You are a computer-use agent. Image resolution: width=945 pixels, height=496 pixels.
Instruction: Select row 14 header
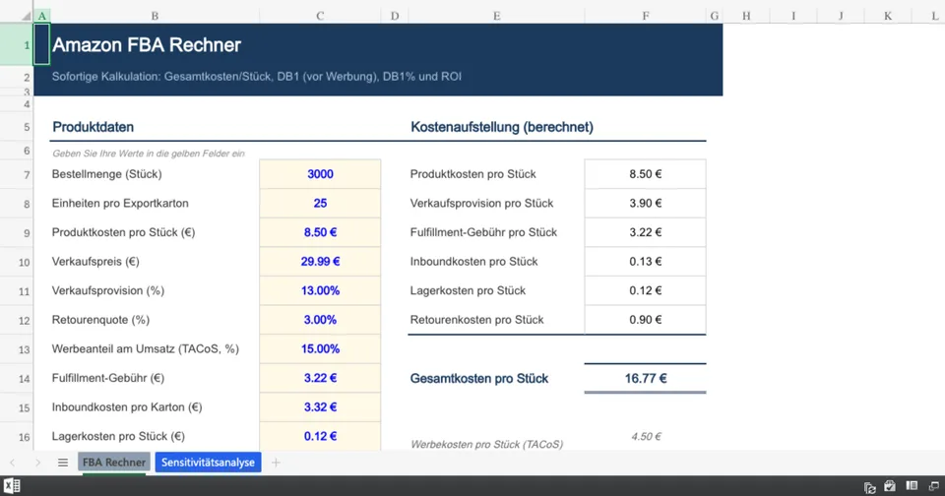point(17,379)
